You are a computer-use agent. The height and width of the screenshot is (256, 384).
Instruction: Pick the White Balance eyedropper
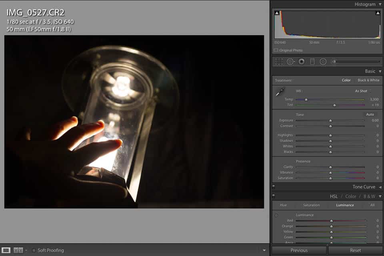280,92
